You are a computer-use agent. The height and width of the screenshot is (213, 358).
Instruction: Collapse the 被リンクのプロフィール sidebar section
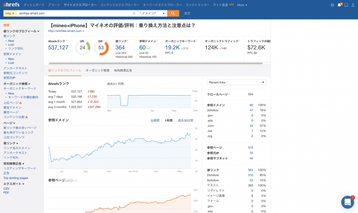[21, 31]
